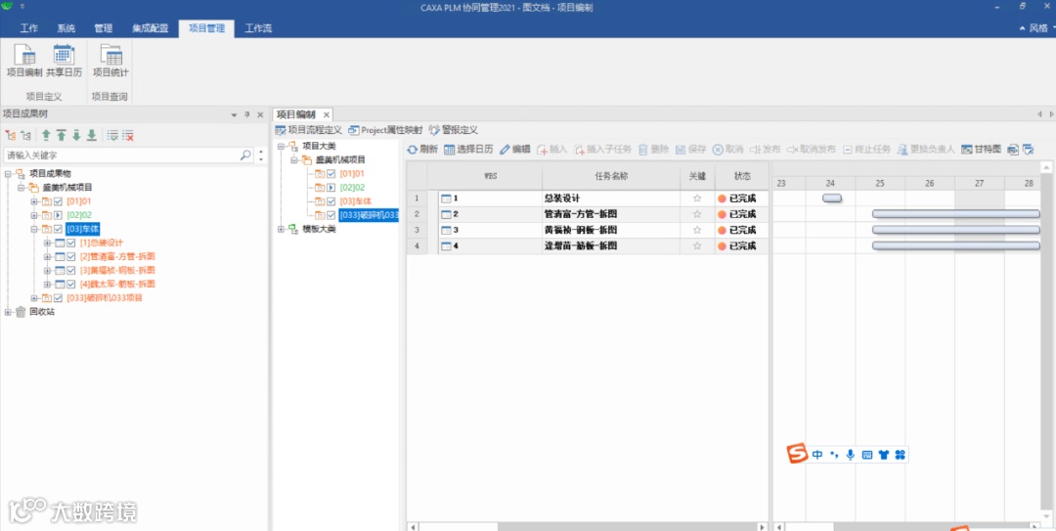1056x531 pixels.
Task: Click the uncheck-all list icon with red X
Action: click(128, 136)
